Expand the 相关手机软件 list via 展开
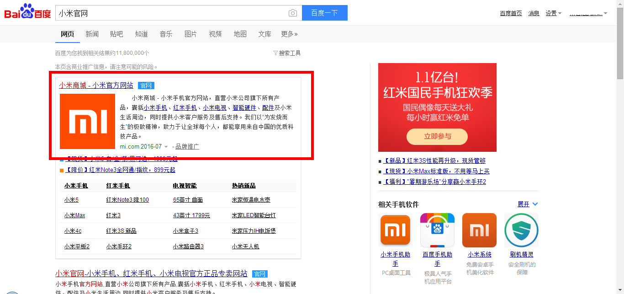This screenshot has height=294, width=624. [528, 204]
